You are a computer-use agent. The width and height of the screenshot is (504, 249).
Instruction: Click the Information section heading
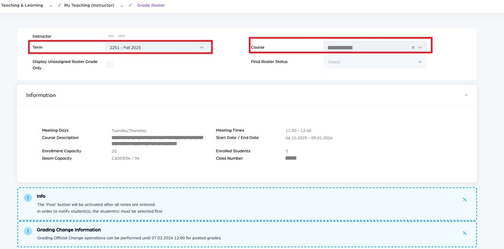[41, 95]
